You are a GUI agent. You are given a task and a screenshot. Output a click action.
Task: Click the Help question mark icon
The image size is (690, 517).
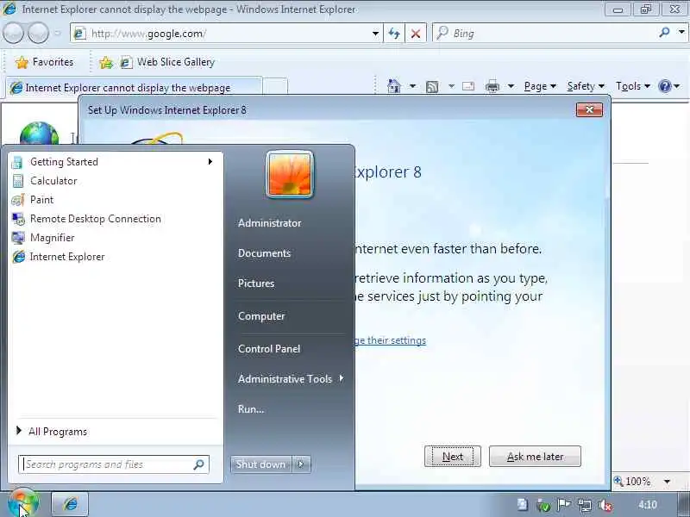point(664,86)
